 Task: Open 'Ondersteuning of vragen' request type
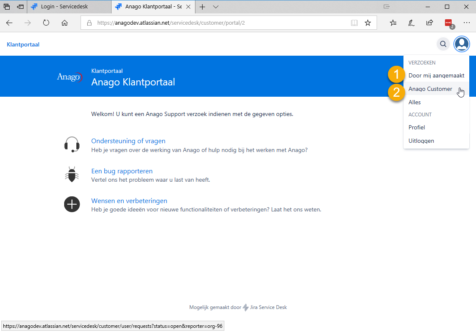(128, 141)
